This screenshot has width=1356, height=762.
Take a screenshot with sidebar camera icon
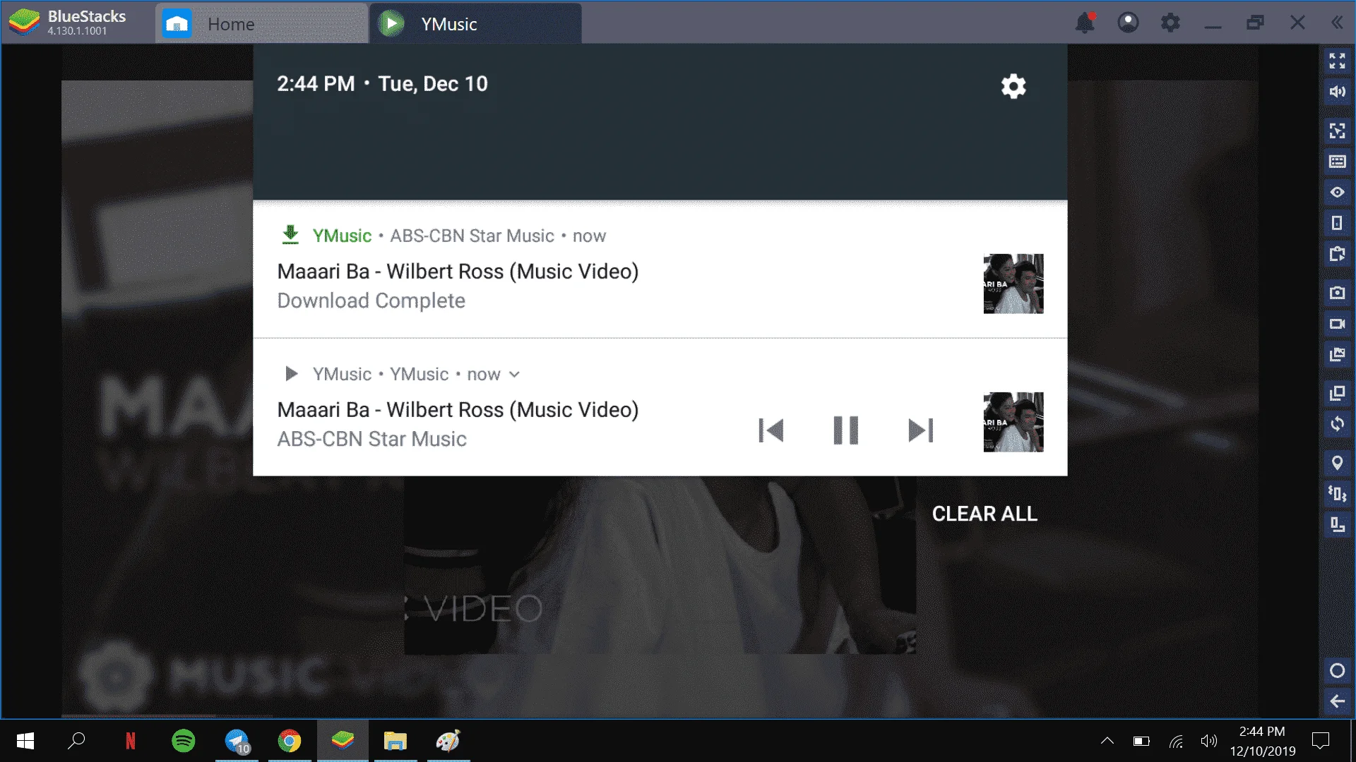(1337, 293)
